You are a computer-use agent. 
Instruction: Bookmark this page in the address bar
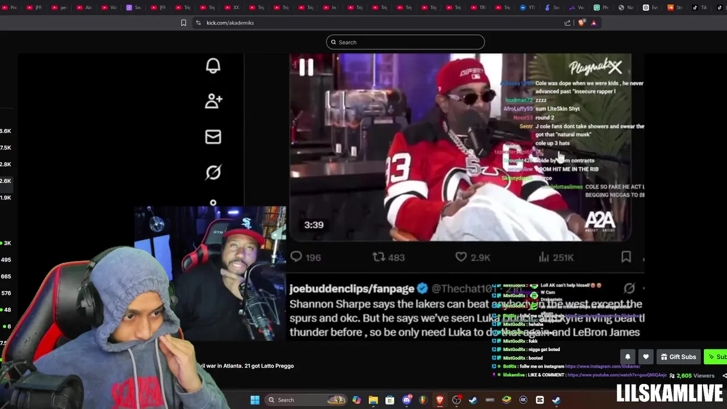pos(183,23)
